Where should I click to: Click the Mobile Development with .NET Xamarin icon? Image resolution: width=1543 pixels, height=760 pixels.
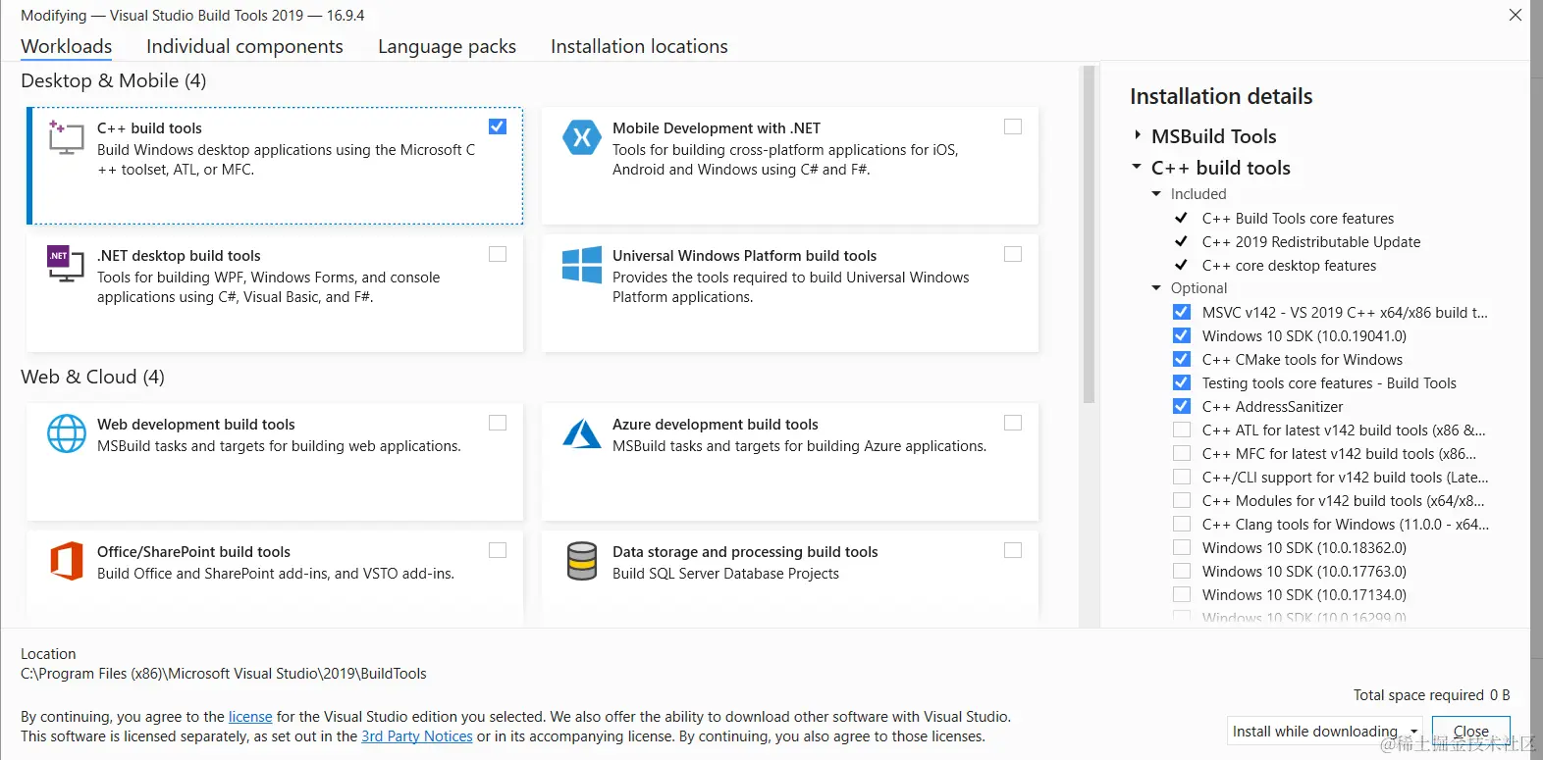tap(581, 137)
